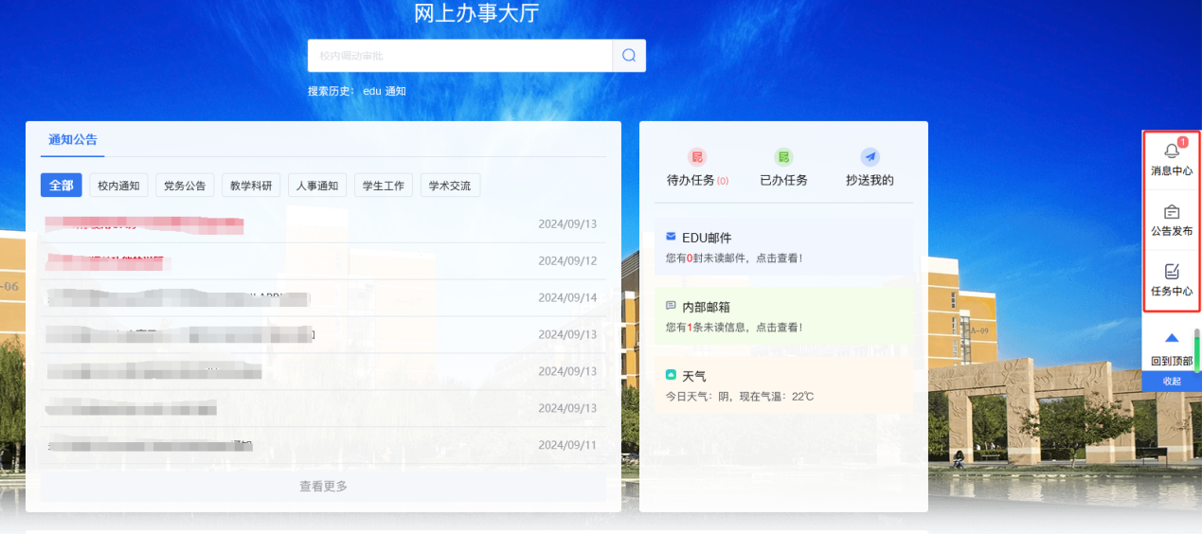Screen dimensions: 1202x534
Task: Click the green page scrollbar
Action: [x=1196, y=350]
